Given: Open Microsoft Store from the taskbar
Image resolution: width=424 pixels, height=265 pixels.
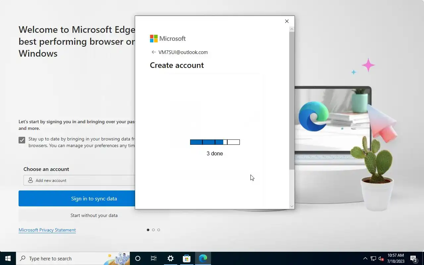Looking at the screenshot, I should tap(186, 258).
